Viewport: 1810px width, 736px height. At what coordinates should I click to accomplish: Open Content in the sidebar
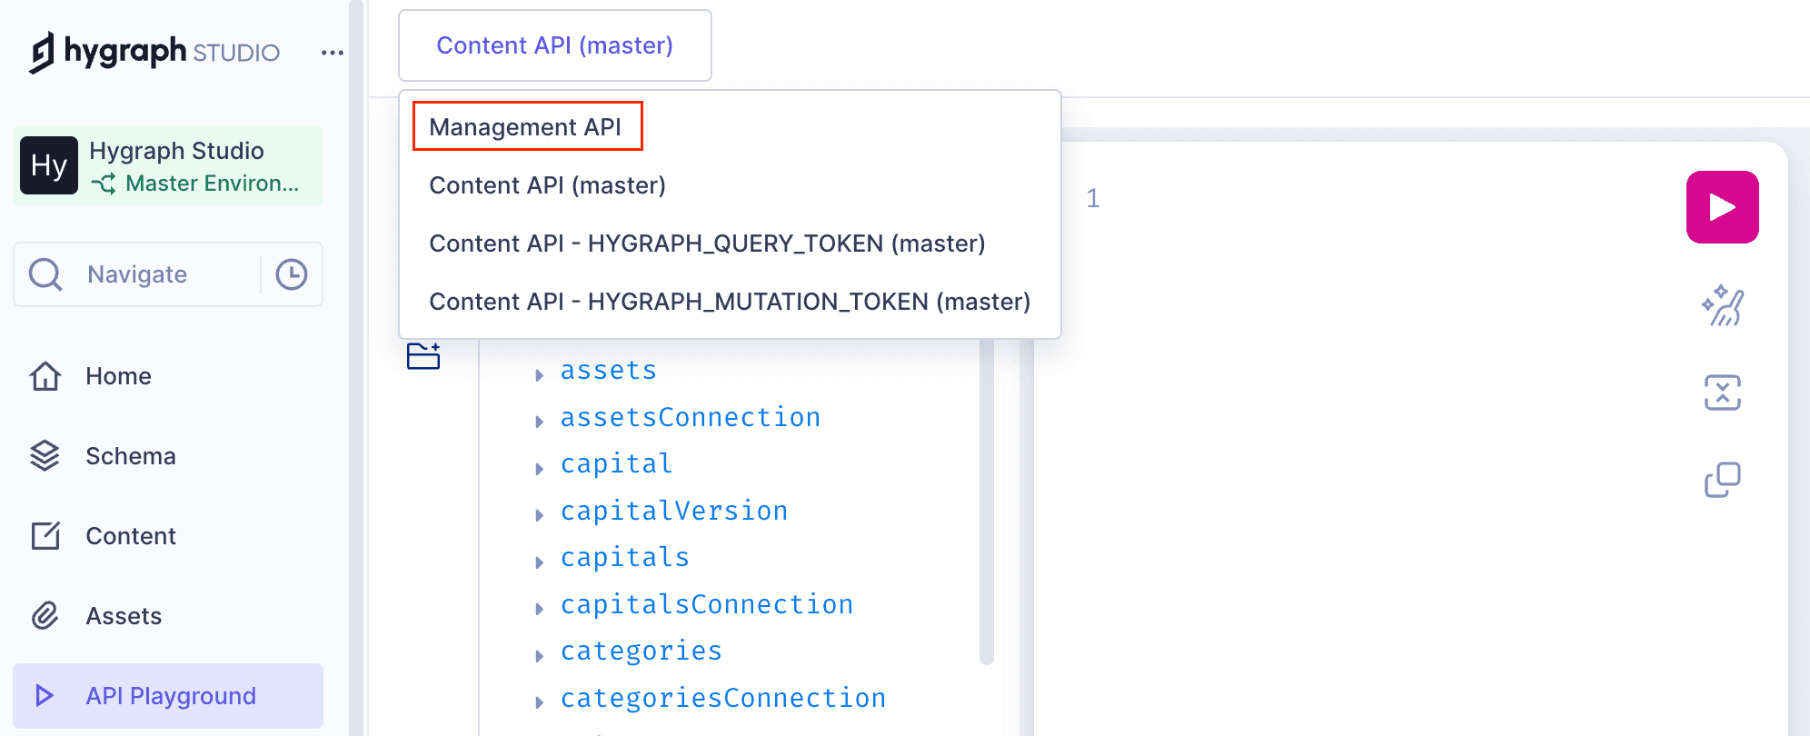168,536
